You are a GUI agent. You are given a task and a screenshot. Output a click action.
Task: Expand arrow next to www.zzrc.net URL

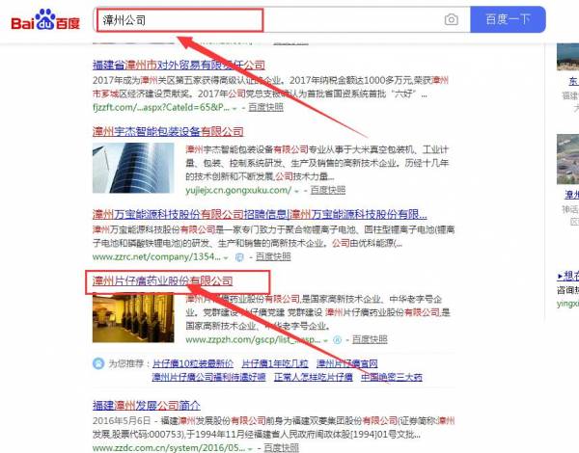[226, 257]
